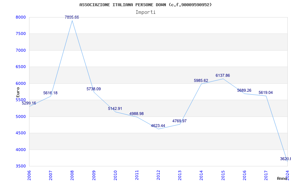Screen dimensions: 291x182
Task: Click the x-axis year 2014
Action: coord(202,175)
